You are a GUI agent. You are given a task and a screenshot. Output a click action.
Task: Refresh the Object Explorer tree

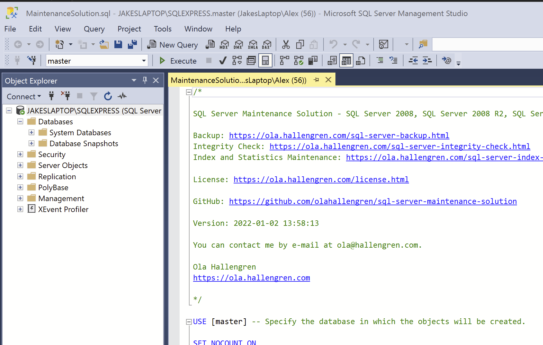[x=108, y=96]
